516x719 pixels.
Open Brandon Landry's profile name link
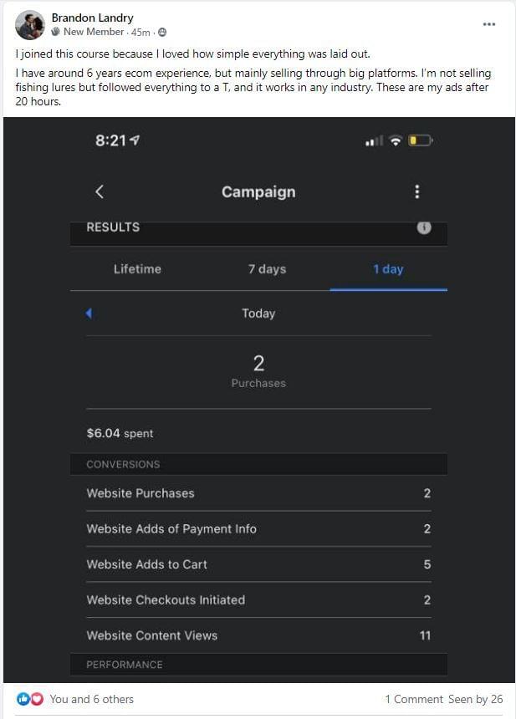point(92,18)
